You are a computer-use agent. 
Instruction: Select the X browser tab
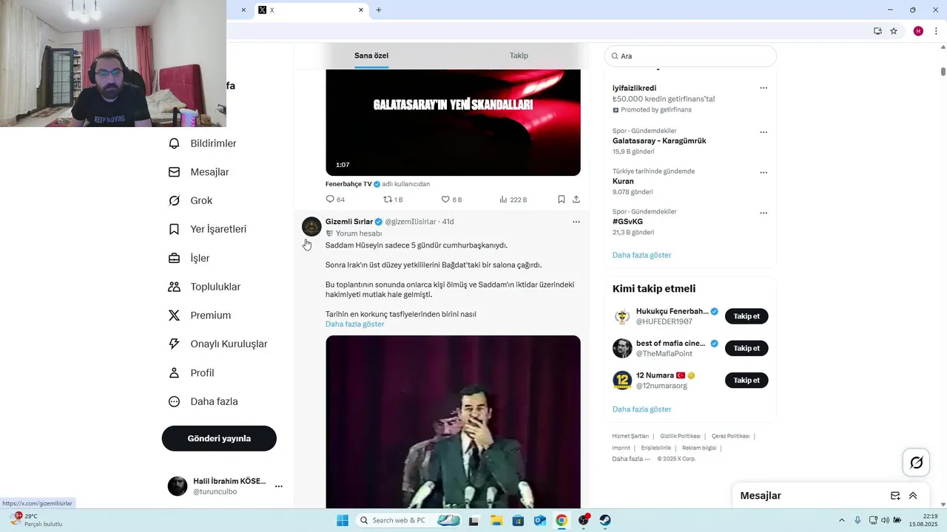[311, 10]
